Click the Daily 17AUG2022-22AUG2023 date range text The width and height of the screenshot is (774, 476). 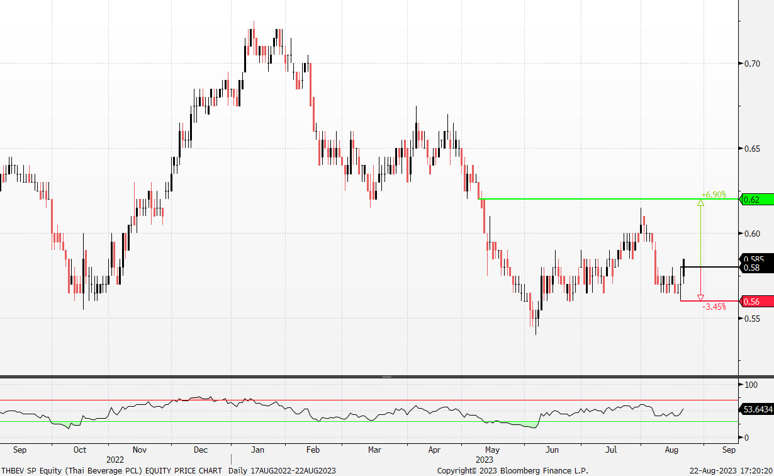[282, 470]
